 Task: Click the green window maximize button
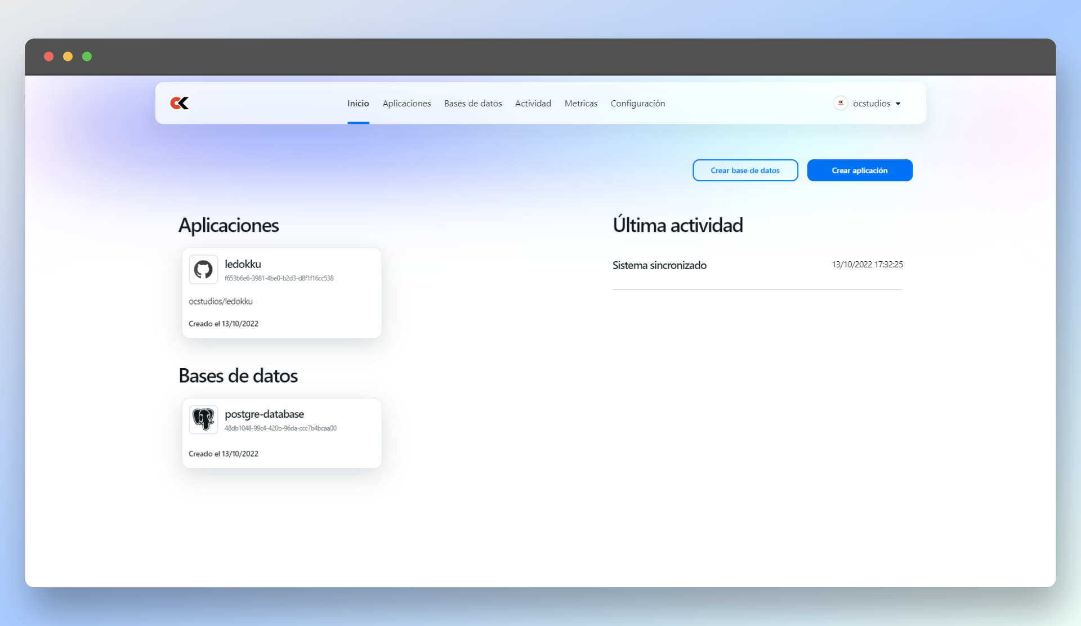pyautogui.click(x=87, y=56)
